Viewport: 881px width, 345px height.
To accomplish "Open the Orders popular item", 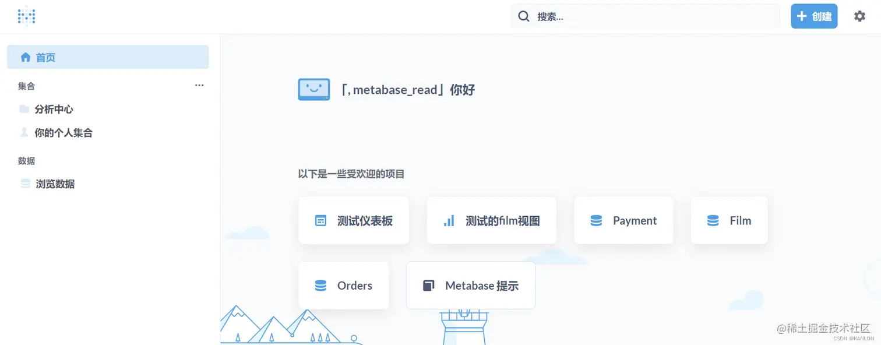I will click(x=344, y=285).
